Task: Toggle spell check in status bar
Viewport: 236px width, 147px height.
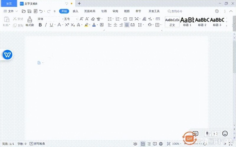Action: [x=37, y=144]
